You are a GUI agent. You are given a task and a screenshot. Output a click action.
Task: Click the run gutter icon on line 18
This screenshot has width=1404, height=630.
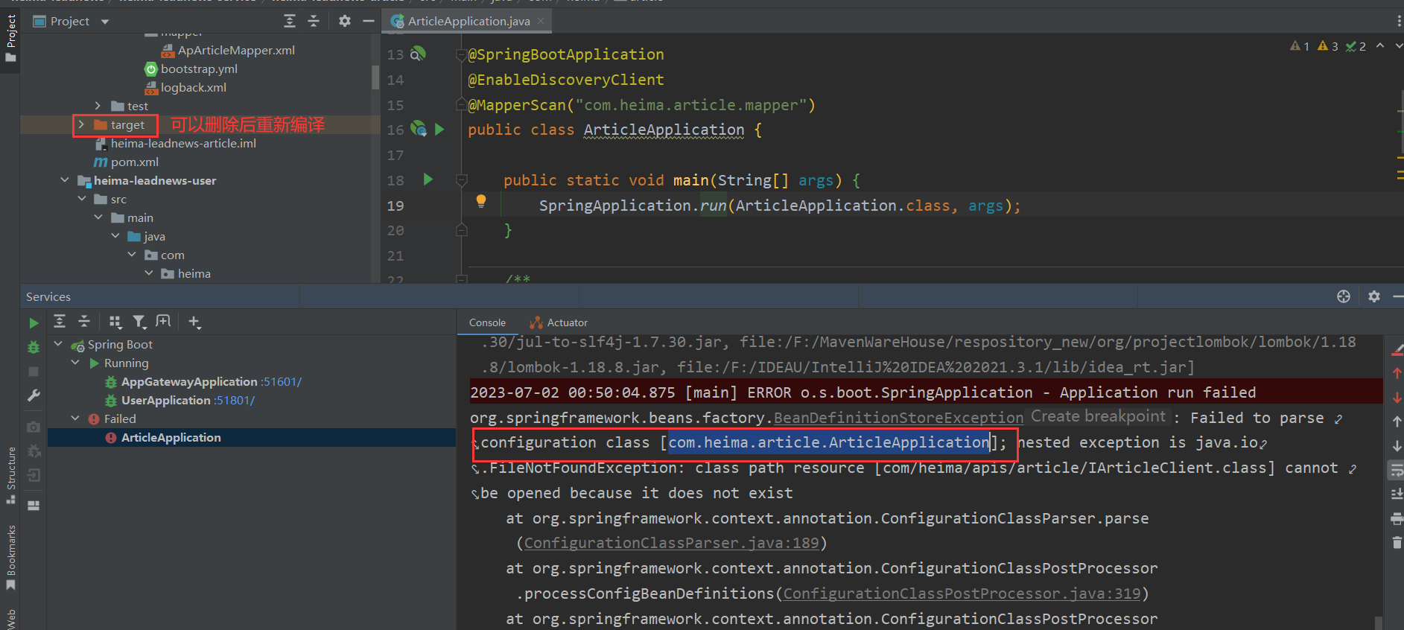point(428,179)
